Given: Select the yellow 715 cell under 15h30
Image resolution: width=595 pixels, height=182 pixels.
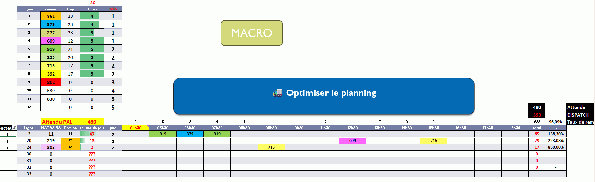Looking at the screenshot, I should [434, 140].
